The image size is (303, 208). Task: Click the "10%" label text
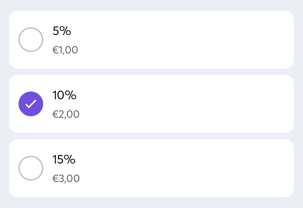(x=65, y=95)
